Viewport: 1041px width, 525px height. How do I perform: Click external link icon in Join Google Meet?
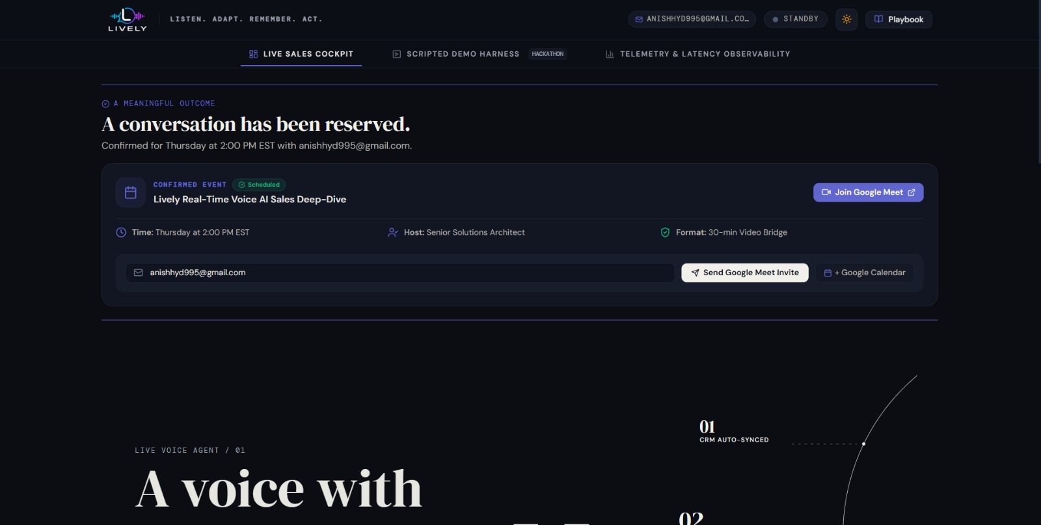(912, 193)
